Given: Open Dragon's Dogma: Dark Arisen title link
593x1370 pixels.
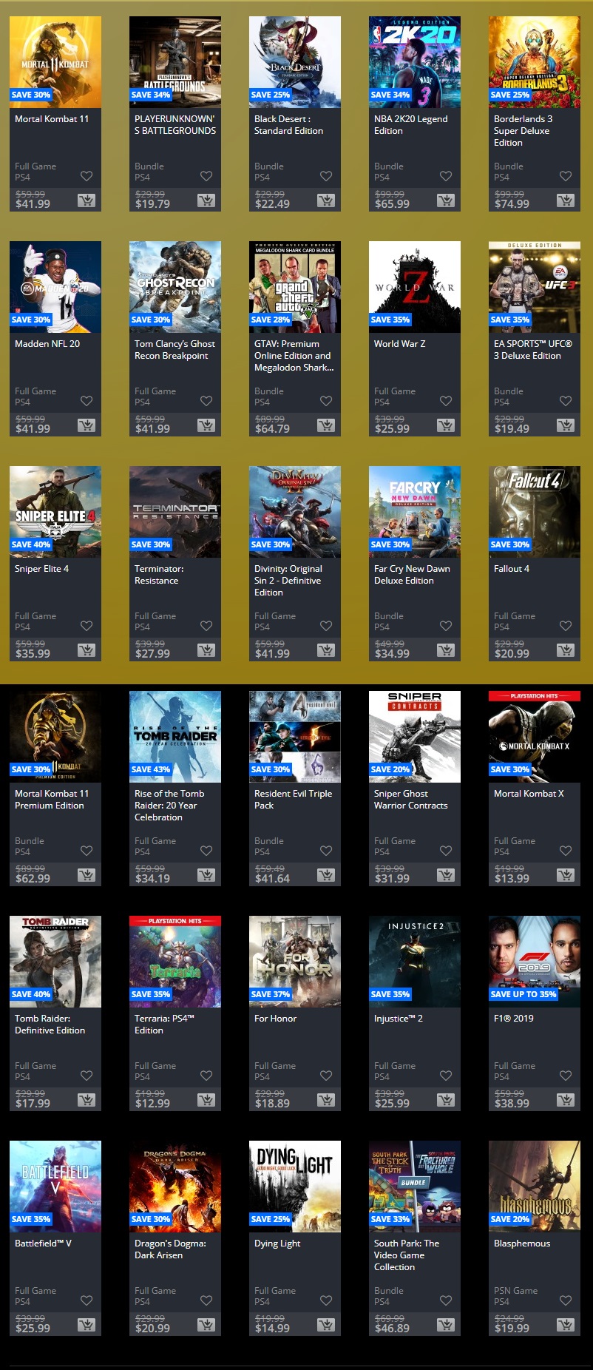Looking at the screenshot, I should (x=170, y=1249).
